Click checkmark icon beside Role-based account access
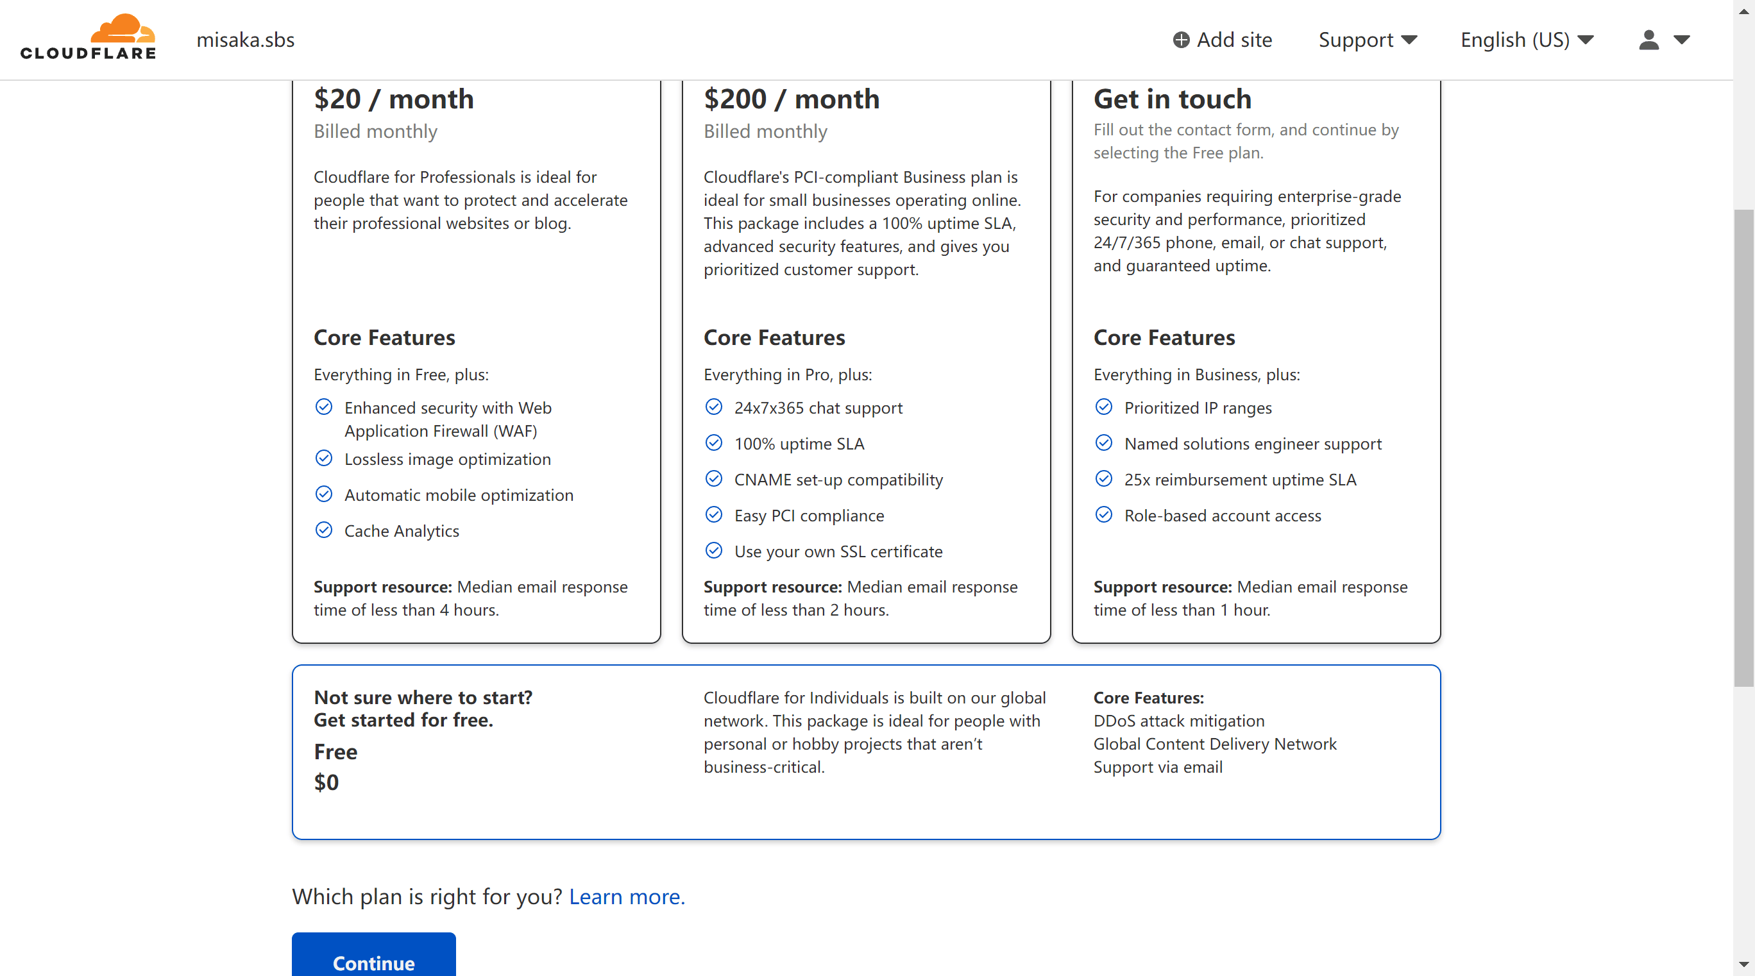 pos(1103,515)
